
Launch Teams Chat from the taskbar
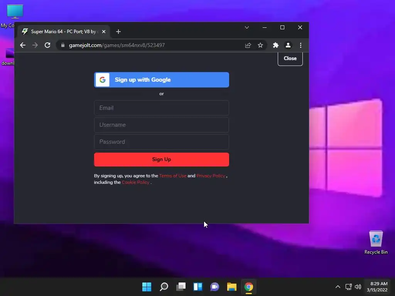click(x=214, y=287)
